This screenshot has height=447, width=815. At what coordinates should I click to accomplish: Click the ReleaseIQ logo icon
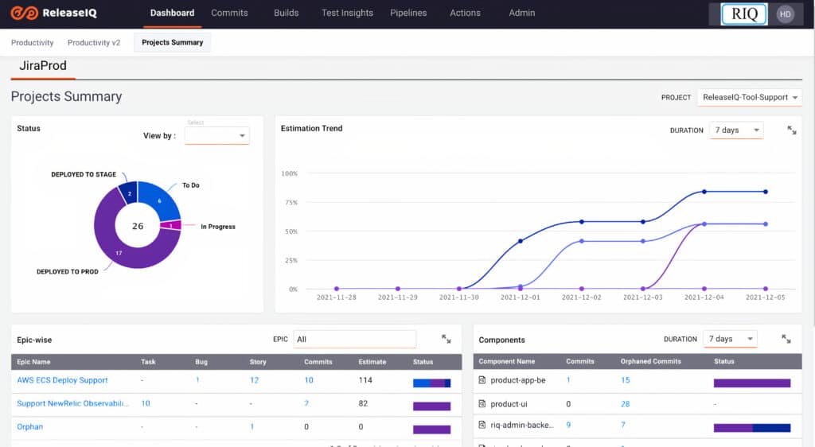coord(25,13)
